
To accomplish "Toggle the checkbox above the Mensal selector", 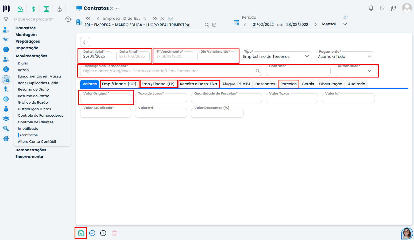I will (345, 17).
